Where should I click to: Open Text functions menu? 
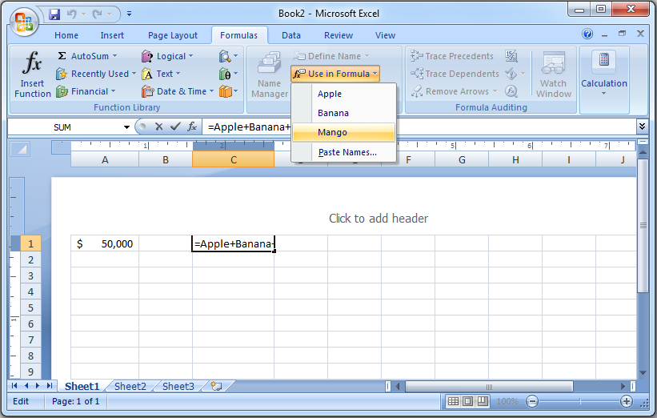click(161, 74)
